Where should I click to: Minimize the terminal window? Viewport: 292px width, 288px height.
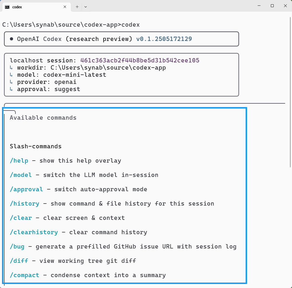coord(259,6)
